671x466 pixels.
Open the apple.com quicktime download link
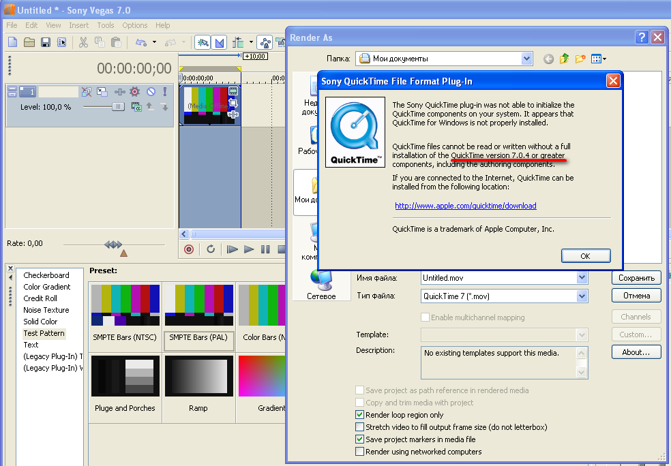[x=466, y=206]
